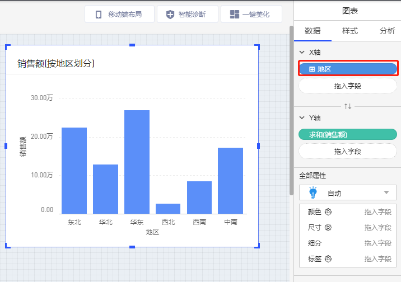
Task: Click the 30.00万 axis label
Action: click(x=41, y=98)
